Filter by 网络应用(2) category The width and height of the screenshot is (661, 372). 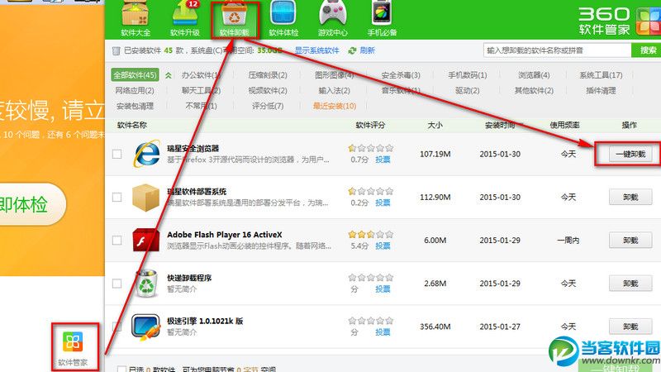pos(135,91)
